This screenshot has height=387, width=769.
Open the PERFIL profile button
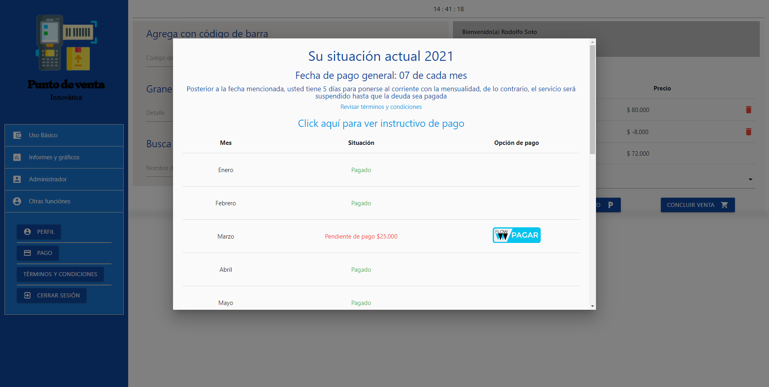[x=39, y=232]
